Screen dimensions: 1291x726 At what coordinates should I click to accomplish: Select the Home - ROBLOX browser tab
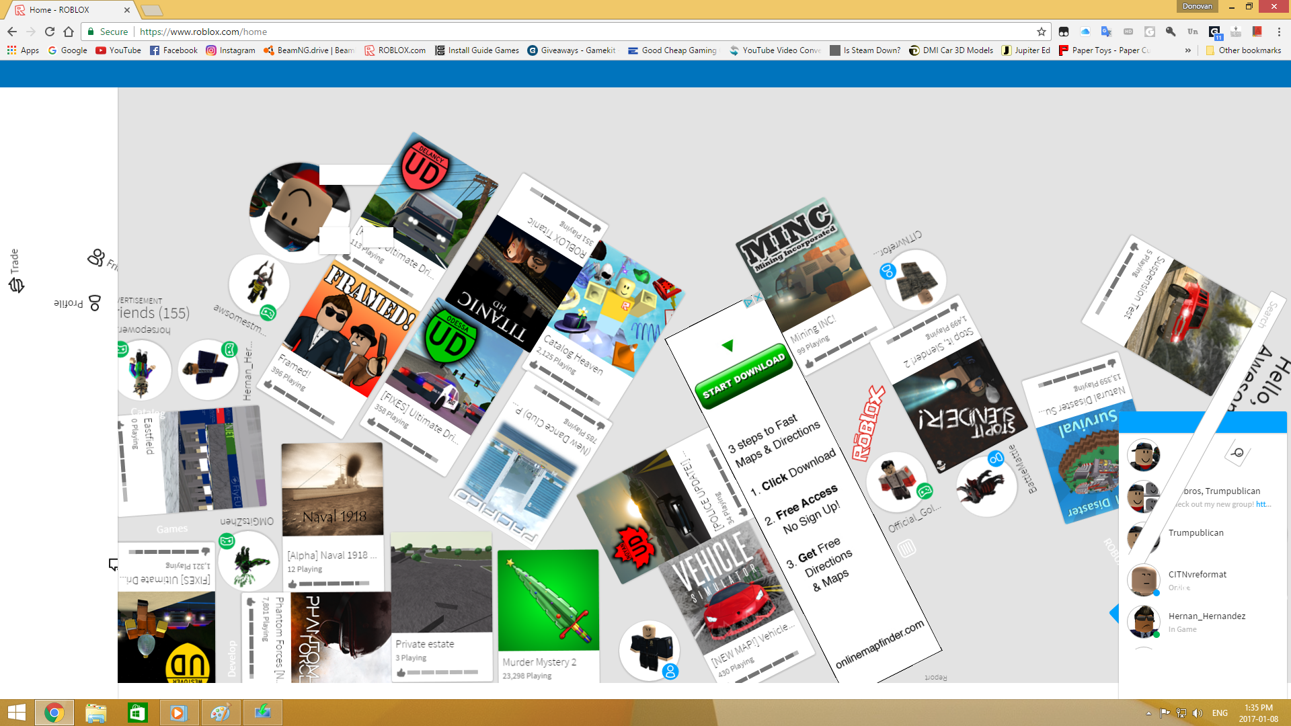tap(71, 10)
